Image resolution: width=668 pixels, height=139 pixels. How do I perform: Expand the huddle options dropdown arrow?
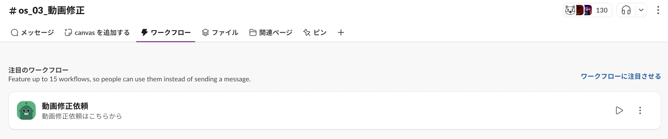pos(641,10)
